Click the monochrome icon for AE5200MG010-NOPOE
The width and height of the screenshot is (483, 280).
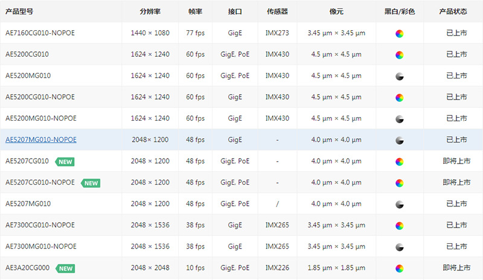tap(400, 119)
